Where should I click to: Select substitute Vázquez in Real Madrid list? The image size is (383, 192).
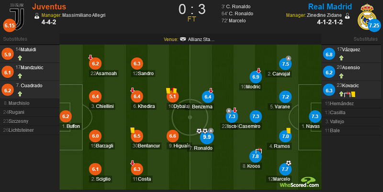(351, 54)
